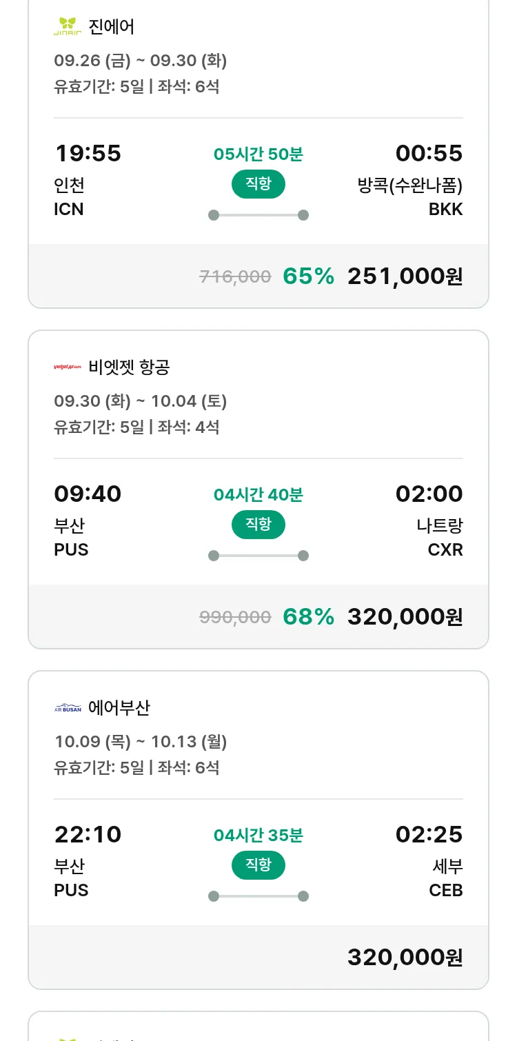
Task: Tap the 직항 badge on the Bangkok flight
Action: coord(258,184)
